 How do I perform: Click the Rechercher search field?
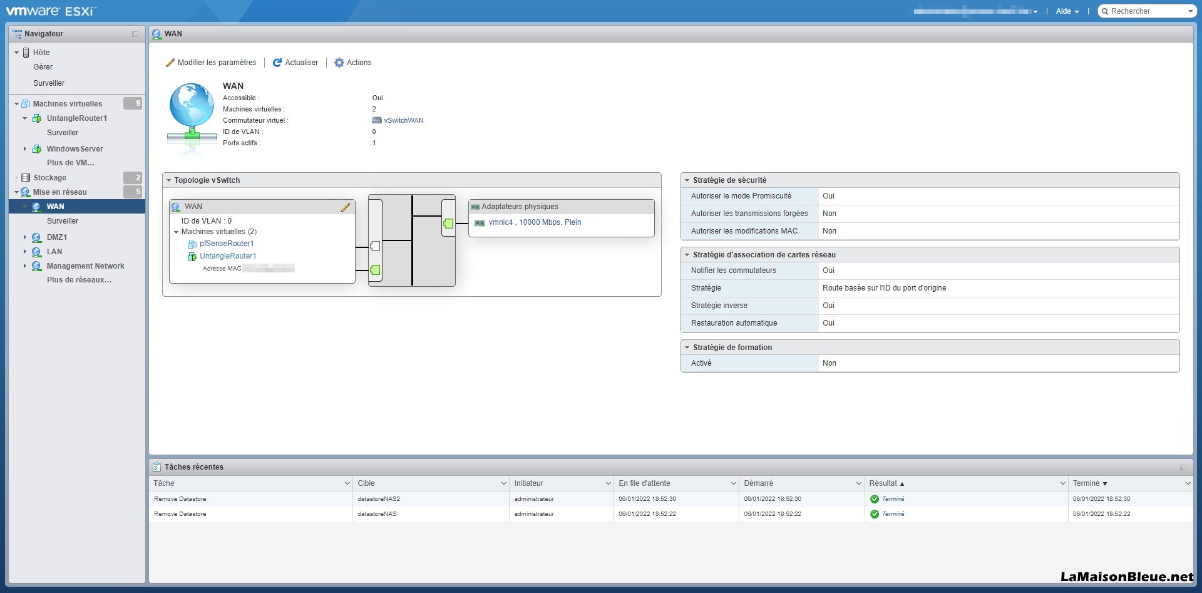(x=1148, y=11)
